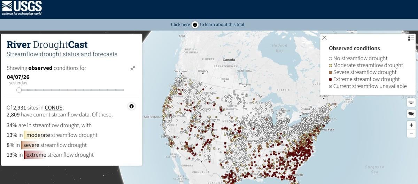
Task: Click the date slider handle
Action: [19, 90]
